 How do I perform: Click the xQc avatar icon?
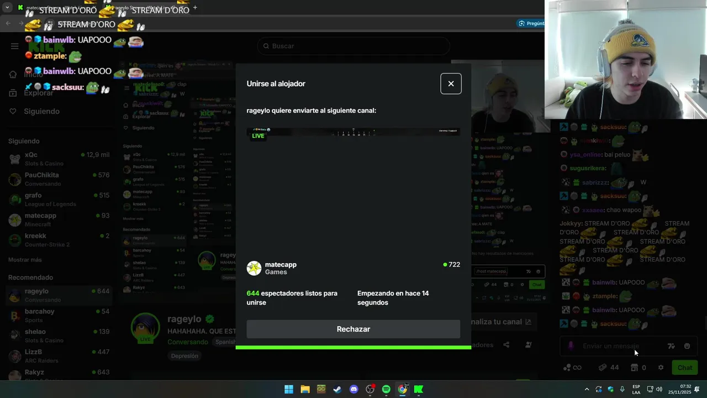15,159
